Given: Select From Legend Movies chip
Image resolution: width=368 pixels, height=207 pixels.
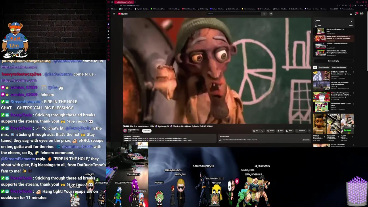Looking at the screenshot, I should (339, 67).
